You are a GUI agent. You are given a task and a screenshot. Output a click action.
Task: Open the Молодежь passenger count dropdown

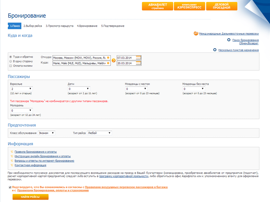[22, 110]
